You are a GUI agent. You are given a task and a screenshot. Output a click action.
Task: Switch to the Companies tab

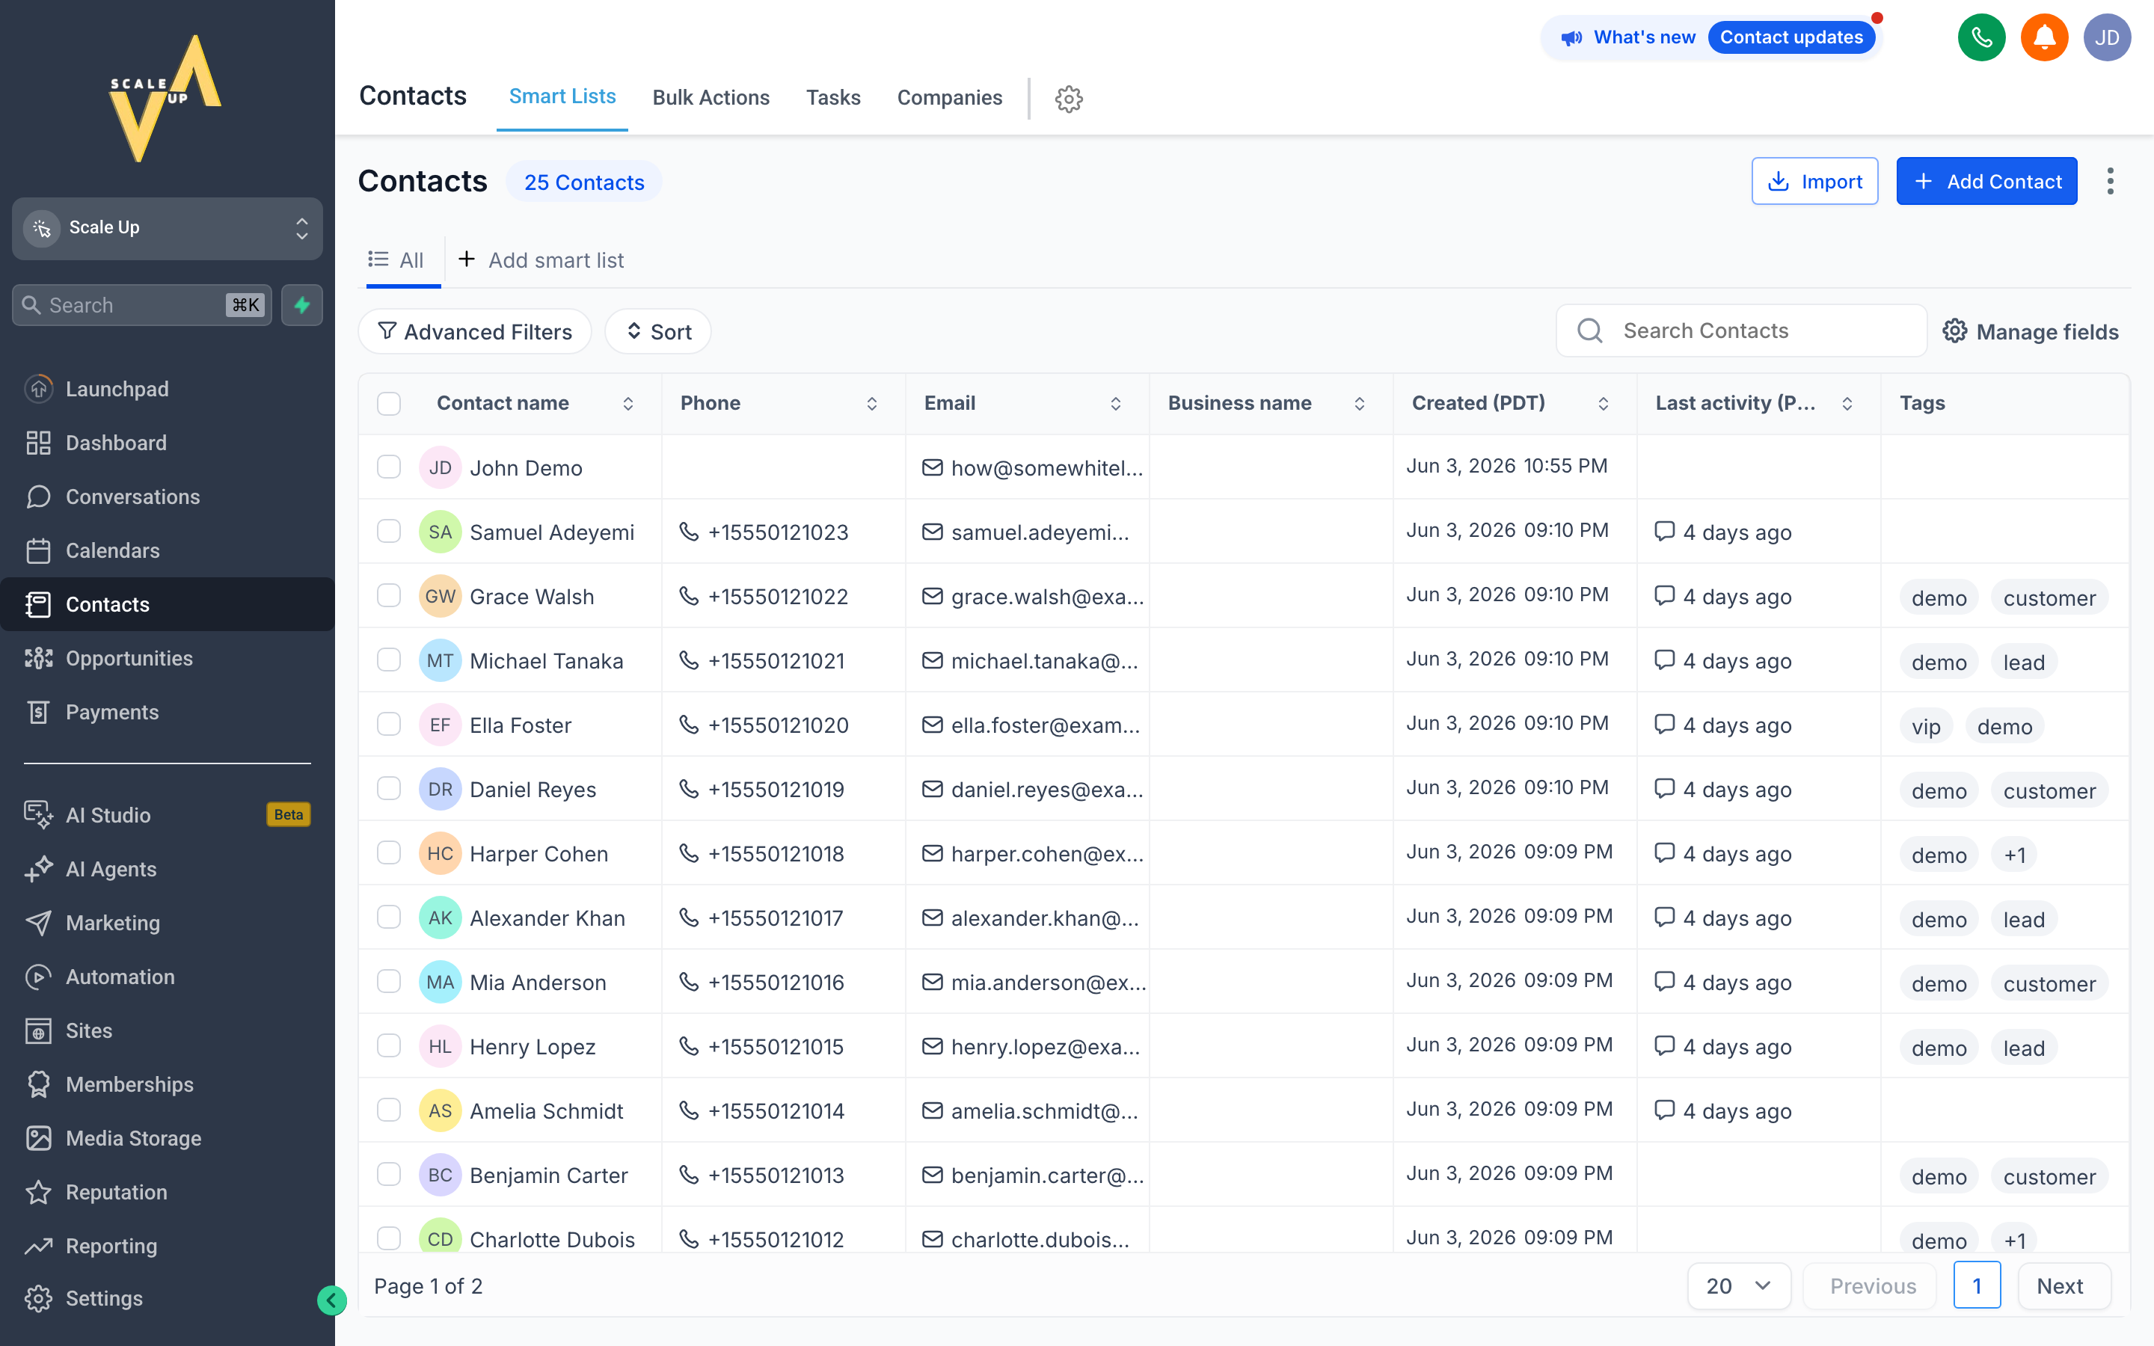tap(950, 98)
